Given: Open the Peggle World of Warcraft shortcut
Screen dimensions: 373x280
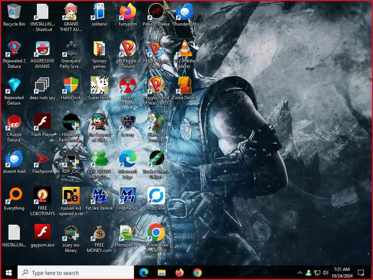Looking at the screenshot, I should 156,92.
